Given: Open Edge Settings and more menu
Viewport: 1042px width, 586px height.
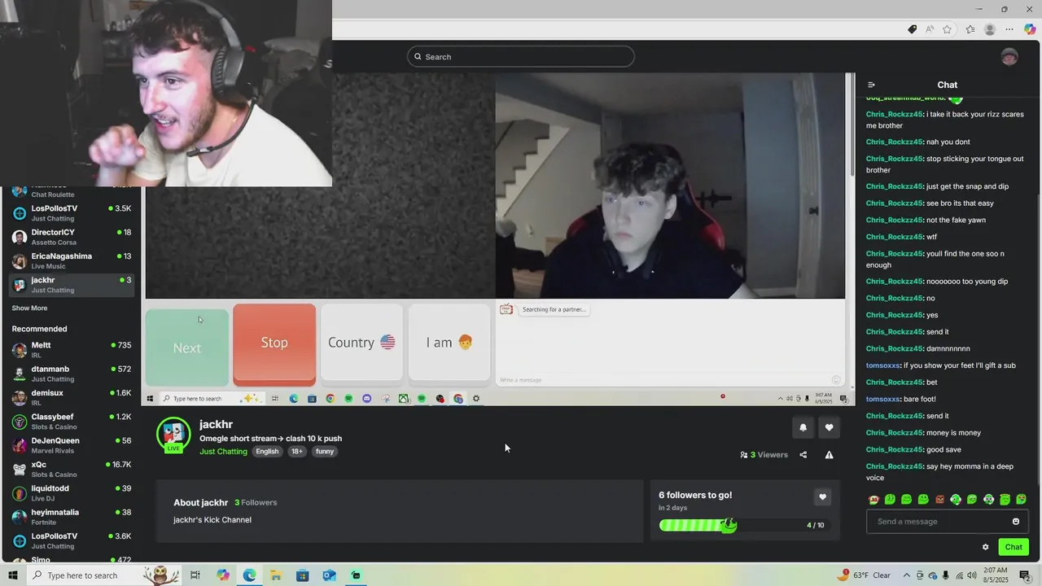Looking at the screenshot, I should [1009, 29].
